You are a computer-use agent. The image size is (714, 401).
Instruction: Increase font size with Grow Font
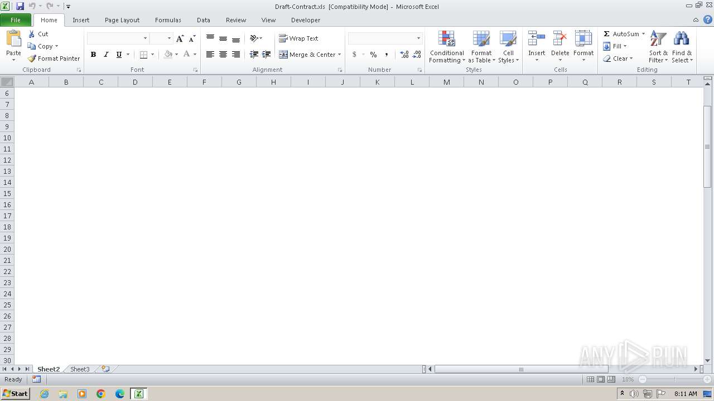pyautogui.click(x=180, y=38)
